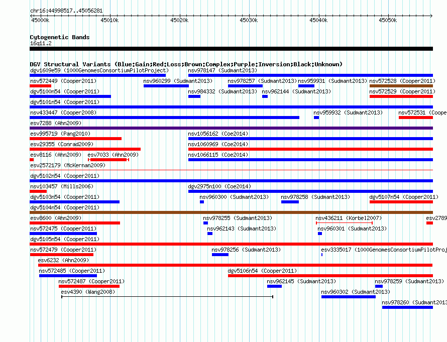Click the 45040k ruler position
447x342 pixels.
coord(318,20)
